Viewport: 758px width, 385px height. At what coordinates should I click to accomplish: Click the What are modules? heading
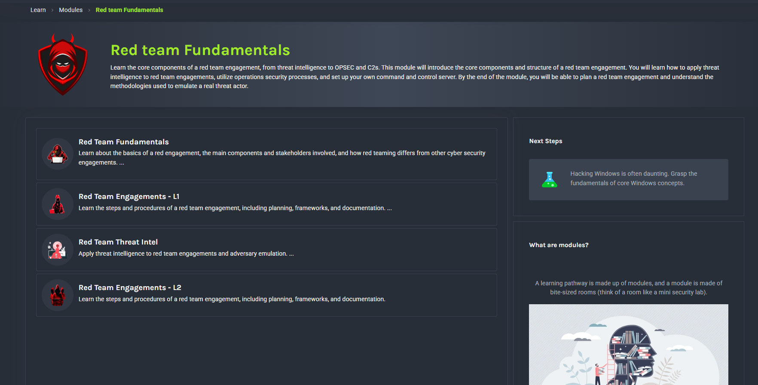pyautogui.click(x=559, y=245)
